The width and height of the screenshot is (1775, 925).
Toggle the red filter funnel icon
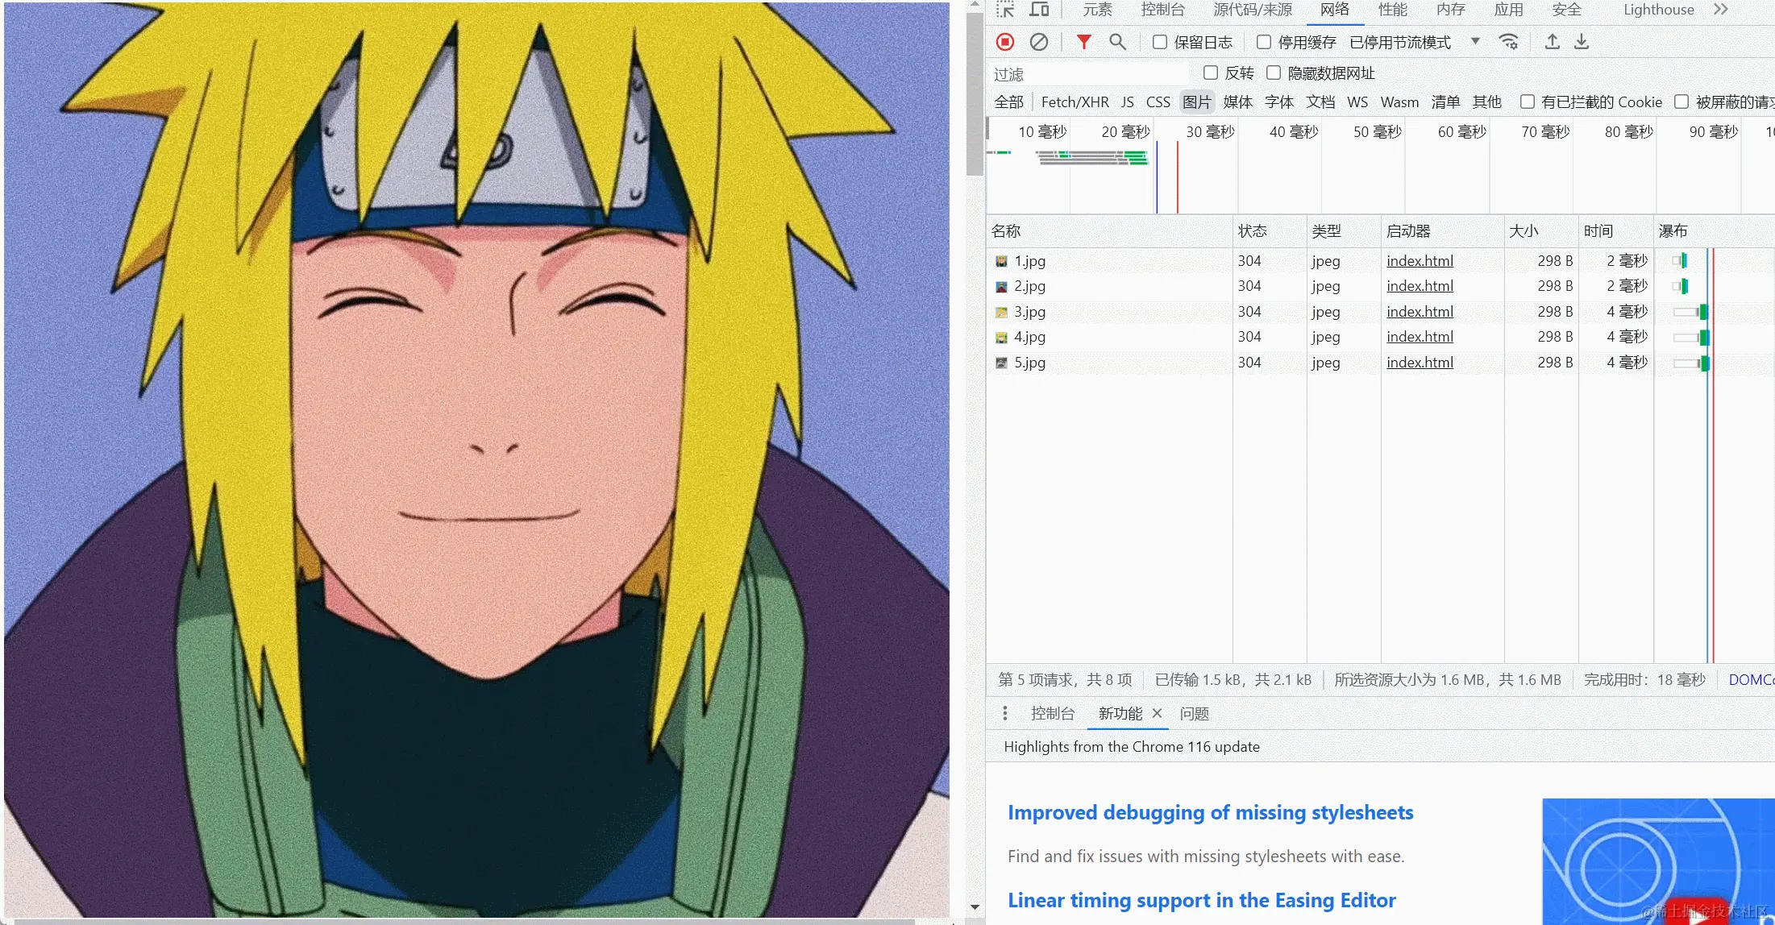[1084, 42]
